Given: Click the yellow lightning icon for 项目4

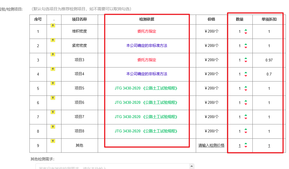Looking at the screenshot, I should pyautogui.click(x=53, y=69).
